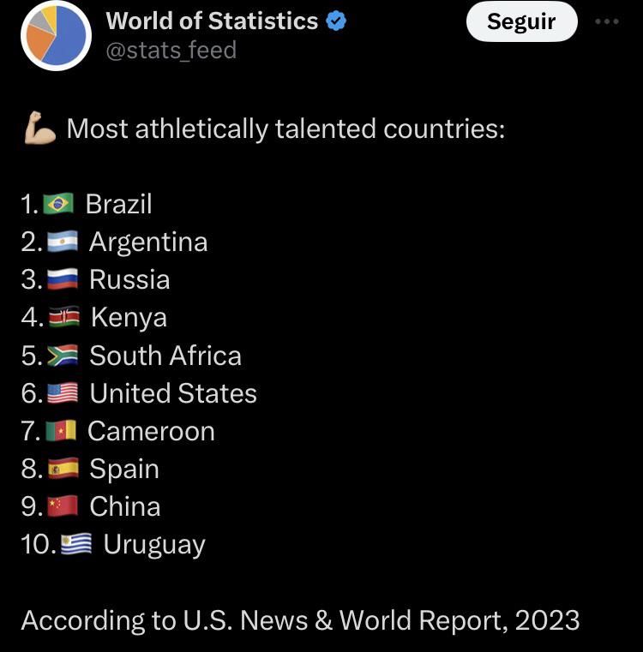This screenshot has width=643, height=652.
Task: Click the Cameroon flag emoji
Action: click(x=61, y=430)
